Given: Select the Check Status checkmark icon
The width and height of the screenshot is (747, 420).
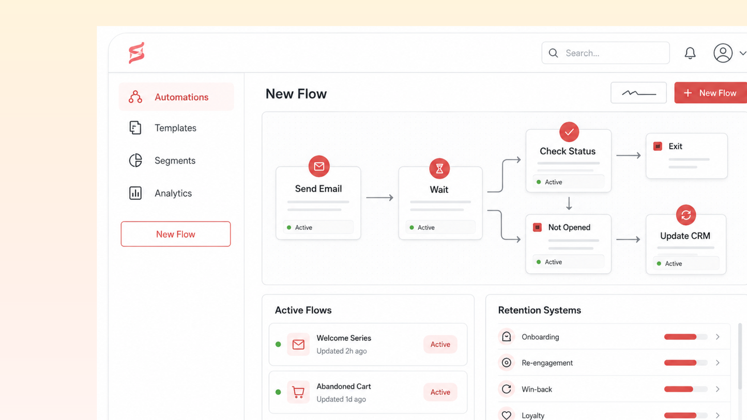Looking at the screenshot, I should click(569, 132).
